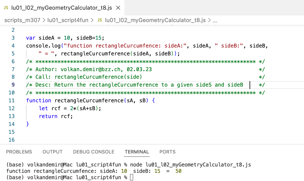
Task: Open the DEBUG CONSOLE tab
Action: 93,152
